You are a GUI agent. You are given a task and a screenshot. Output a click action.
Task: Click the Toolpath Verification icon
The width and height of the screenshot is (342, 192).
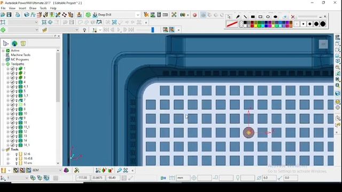coord(152,15)
